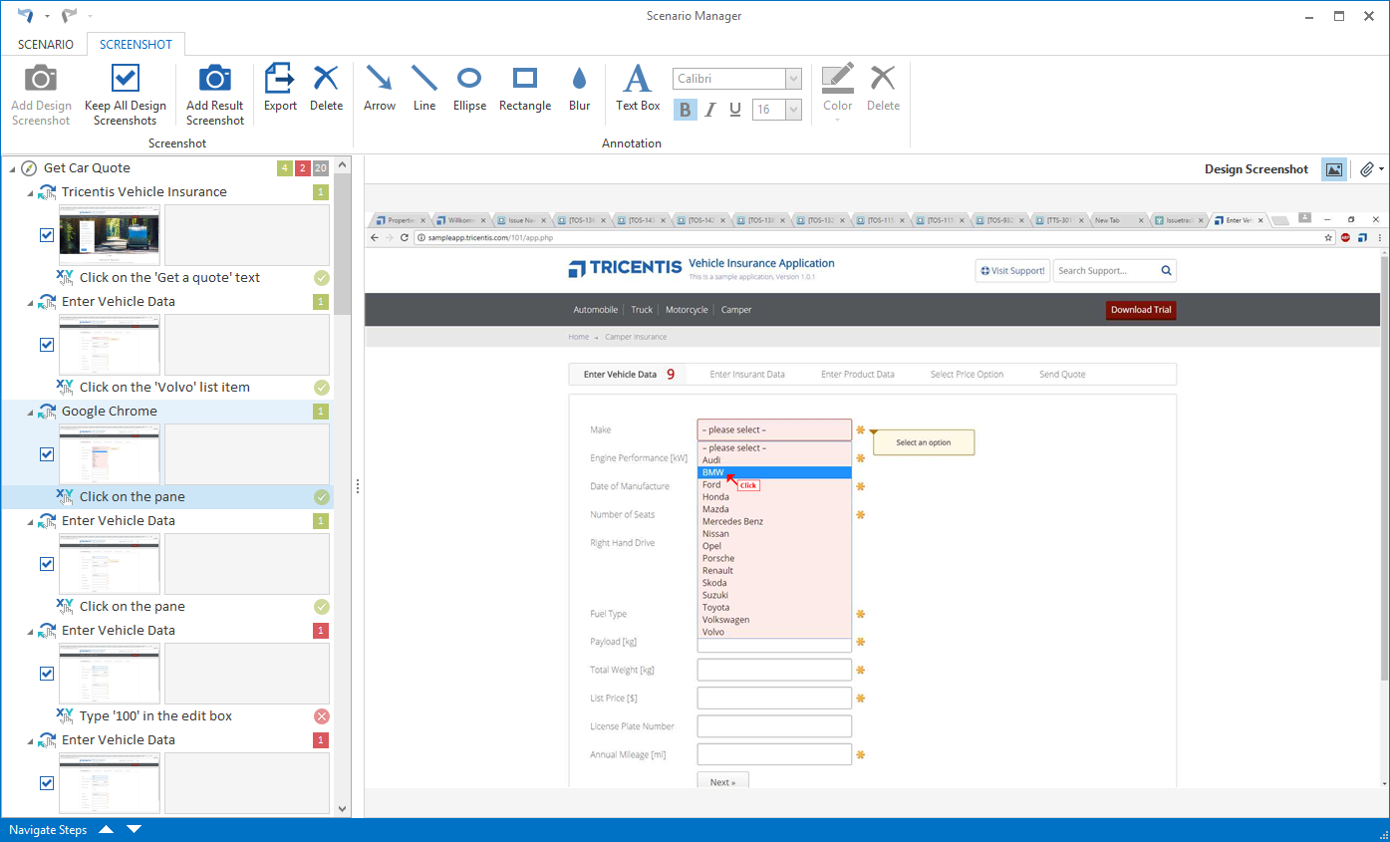Choose the Rectangle annotation tool
Viewport: 1390px width, 842px height.
[524, 88]
